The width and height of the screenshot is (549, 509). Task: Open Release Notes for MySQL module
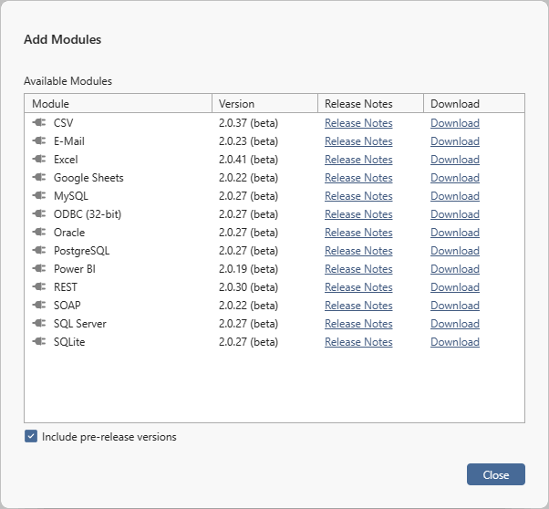click(x=358, y=196)
